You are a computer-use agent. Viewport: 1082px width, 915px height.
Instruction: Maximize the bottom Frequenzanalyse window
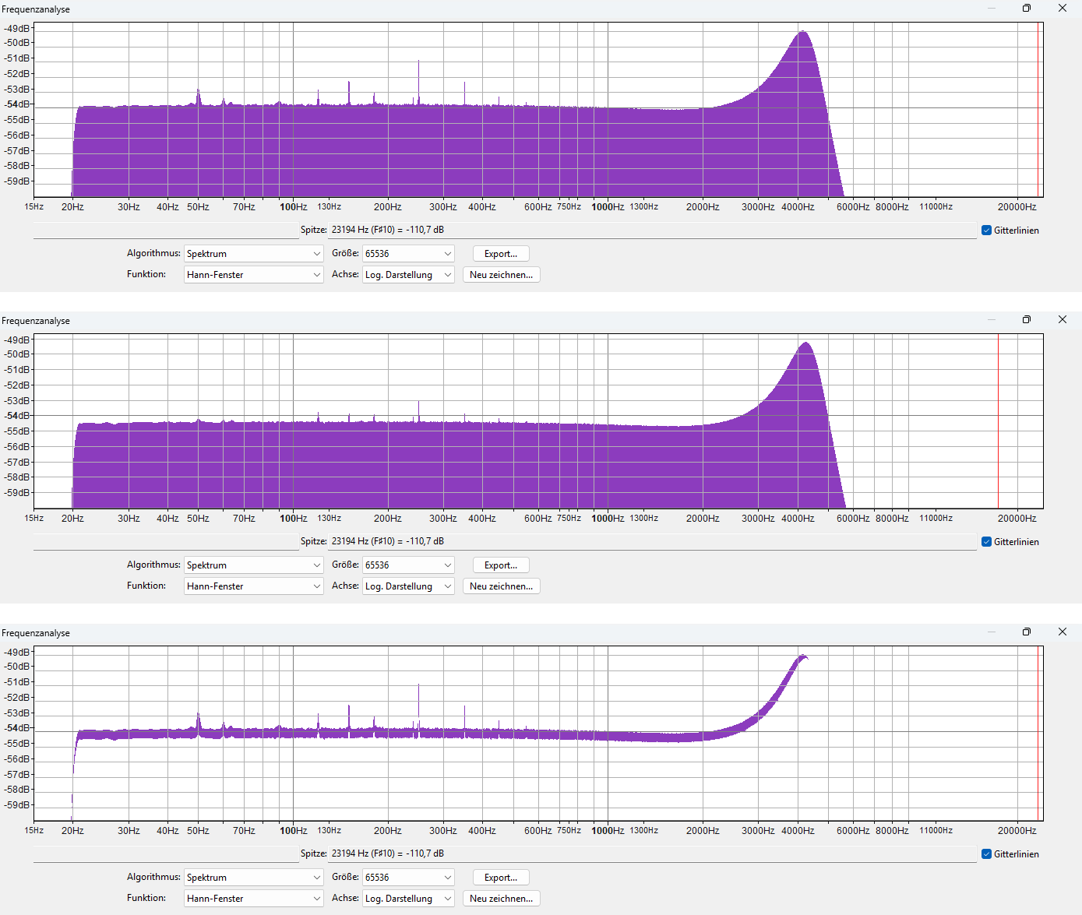tap(1027, 632)
